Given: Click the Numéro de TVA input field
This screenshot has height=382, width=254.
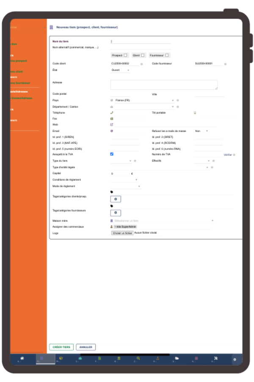Looking at the screenshot, I should click(x=208, y=154).
